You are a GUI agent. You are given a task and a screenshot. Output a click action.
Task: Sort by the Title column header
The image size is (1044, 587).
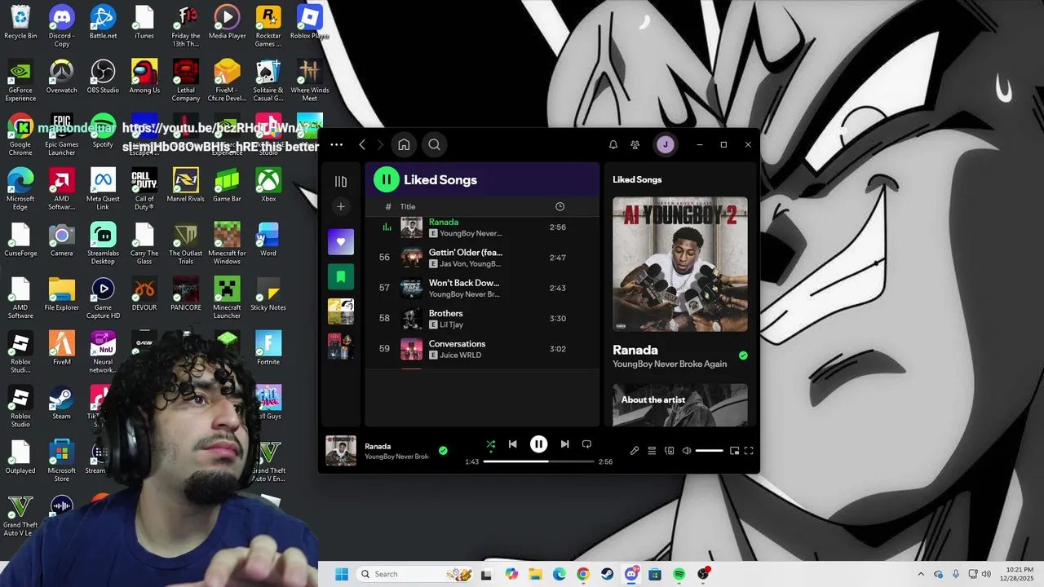click(x=408, y=207)
